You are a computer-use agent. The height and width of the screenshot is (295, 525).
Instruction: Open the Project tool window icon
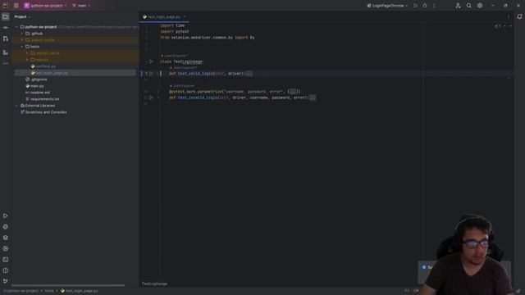click(6, 16)
